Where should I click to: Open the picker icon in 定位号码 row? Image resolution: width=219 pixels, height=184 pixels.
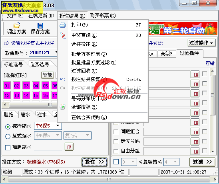[195, 142]
